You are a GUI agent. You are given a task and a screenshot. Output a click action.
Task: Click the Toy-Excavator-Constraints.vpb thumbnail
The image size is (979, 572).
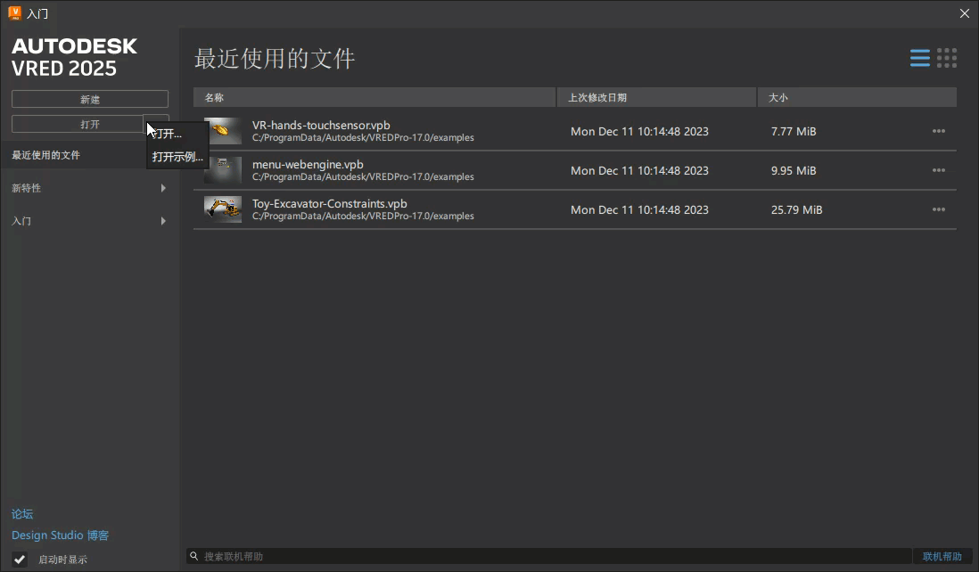pos(222,209)
